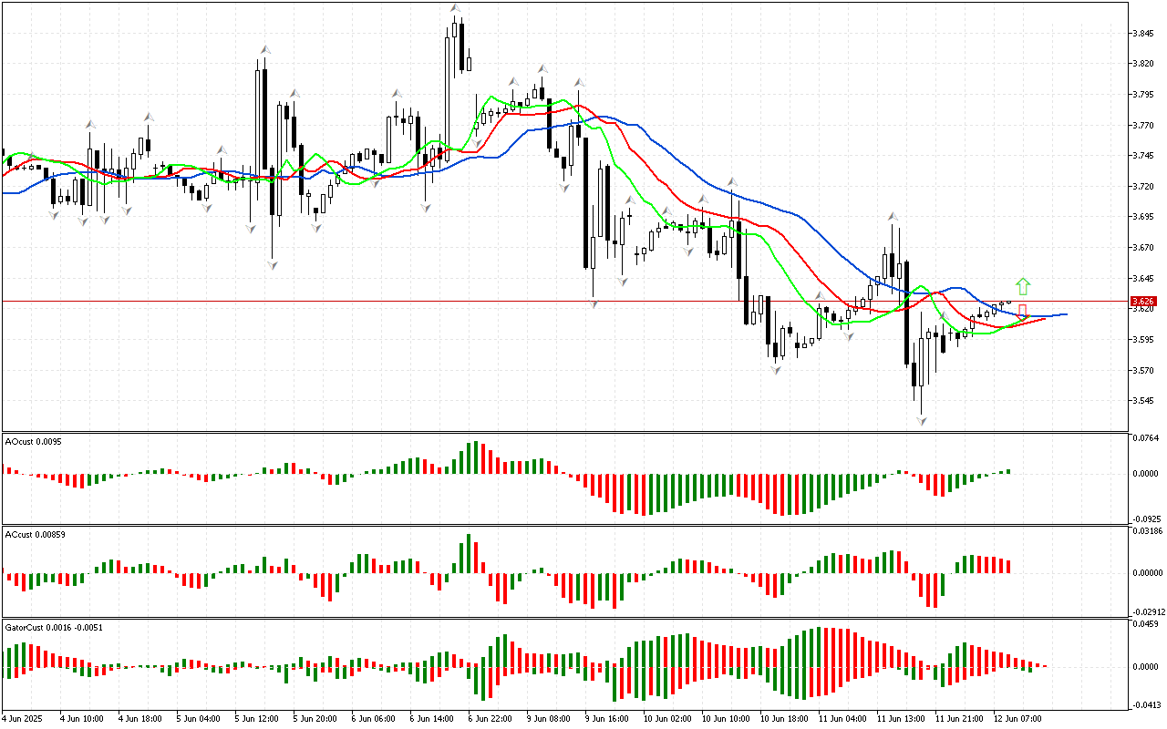Click the 3.845 price scale label
The image size is (1167, 729).
coord(1142,34)
